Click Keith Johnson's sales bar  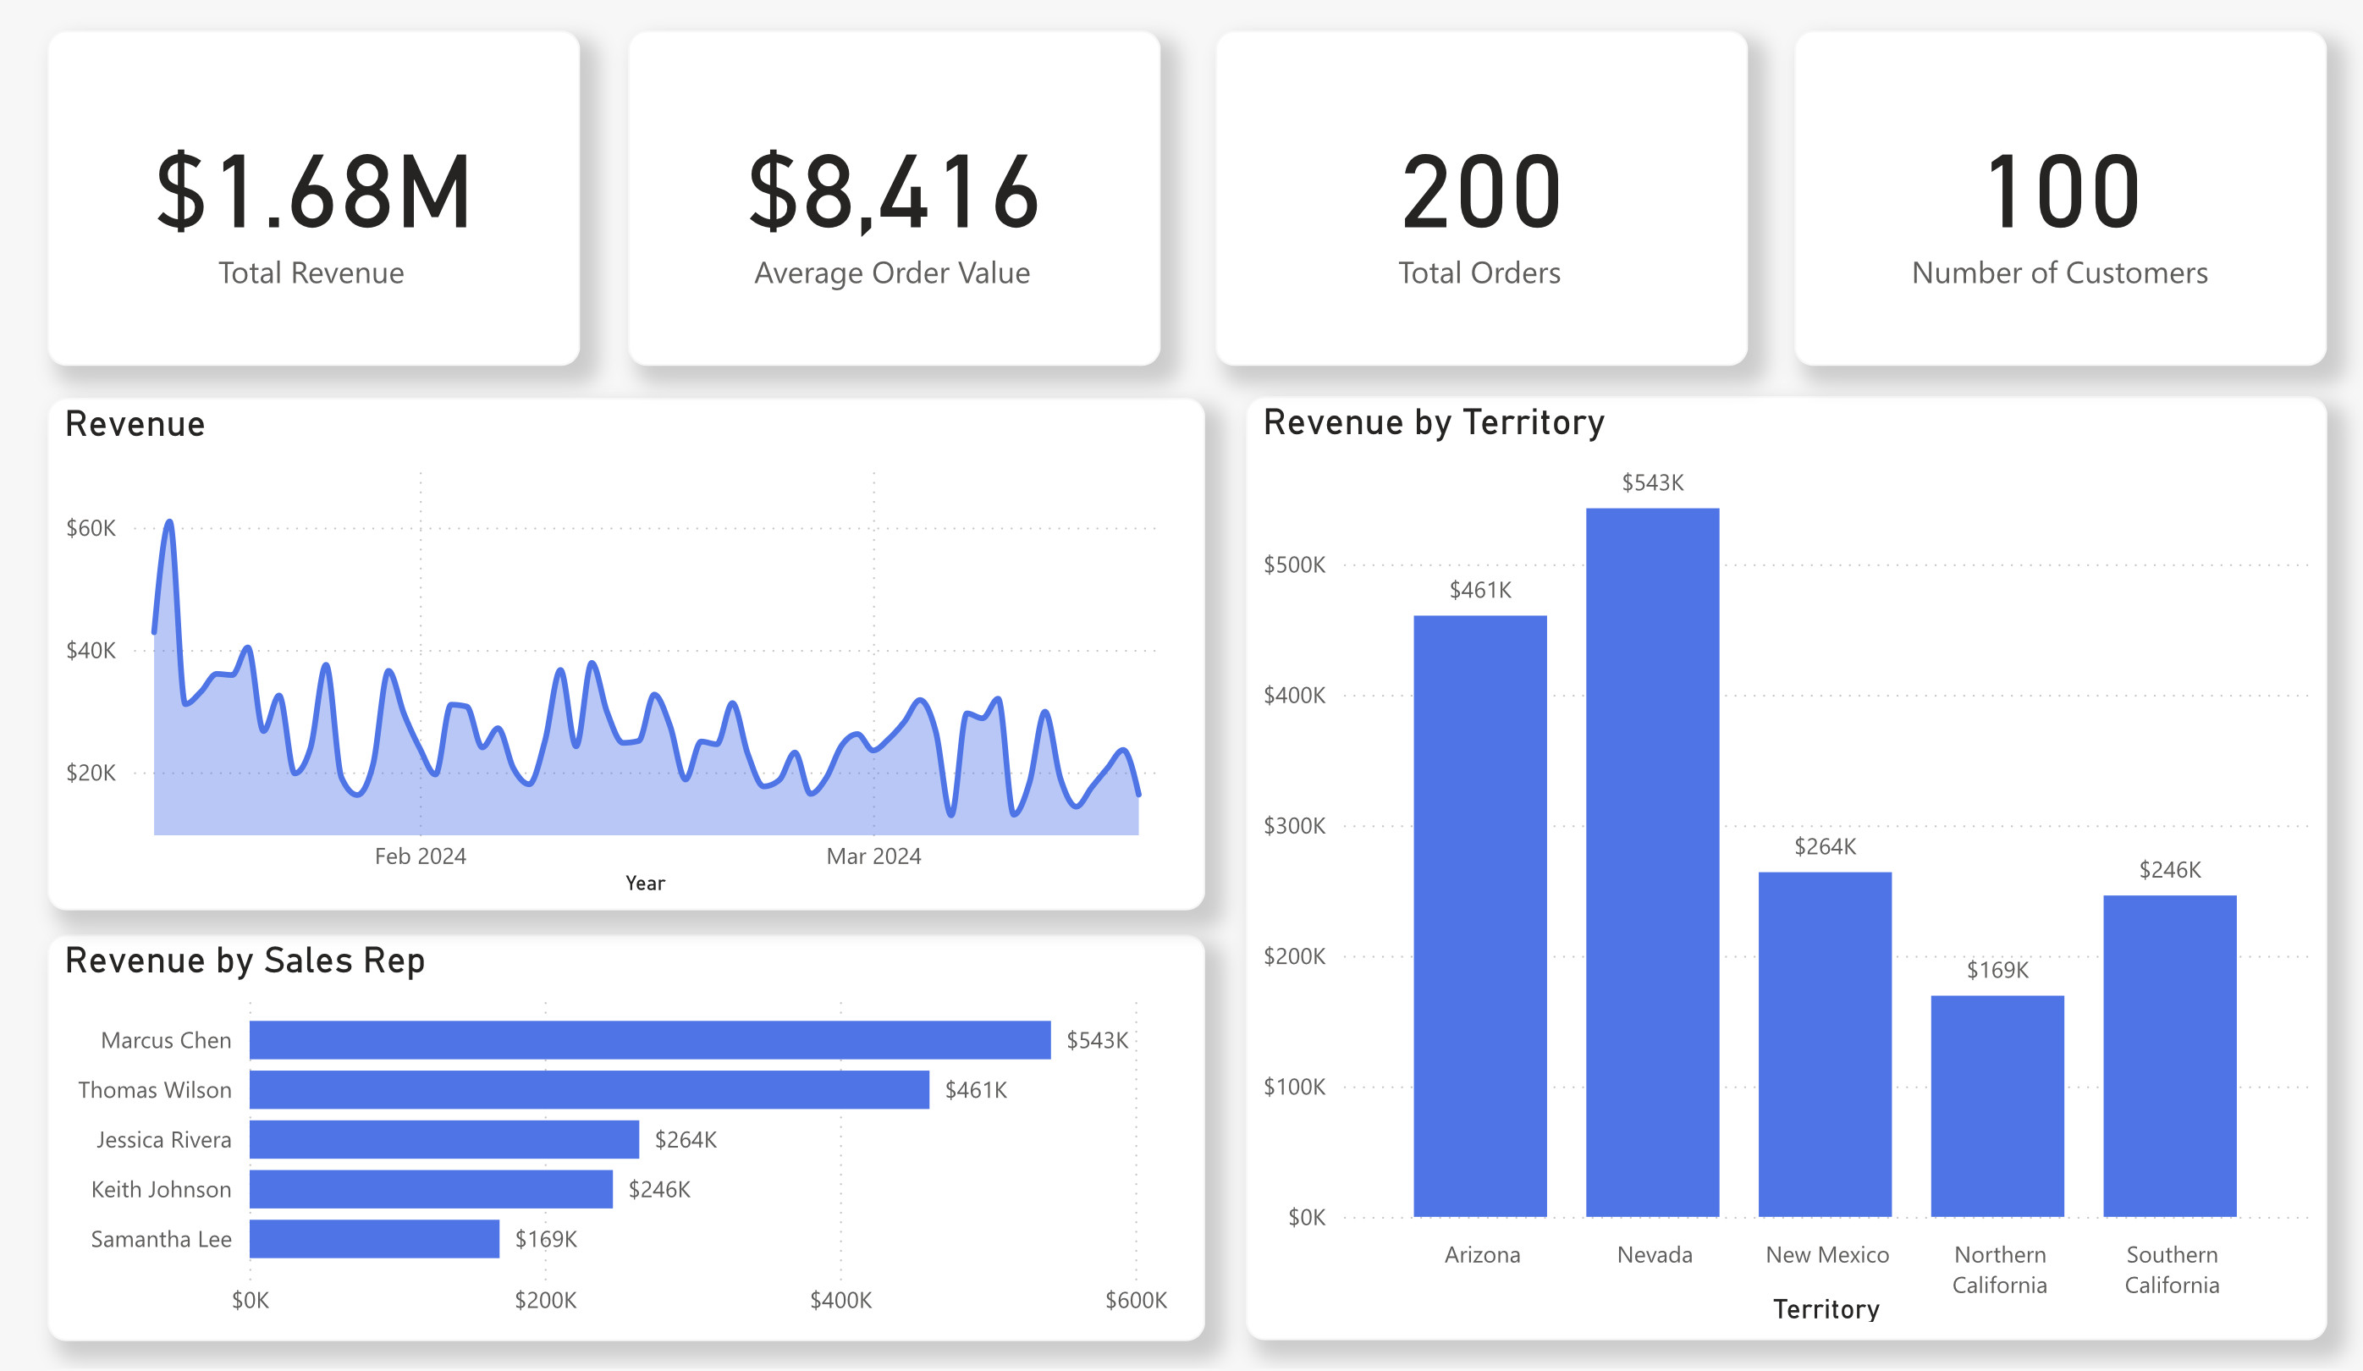point(431,1189)
